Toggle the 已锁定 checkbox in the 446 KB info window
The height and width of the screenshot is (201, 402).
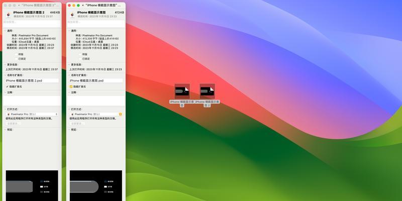(x=16, y=59)
